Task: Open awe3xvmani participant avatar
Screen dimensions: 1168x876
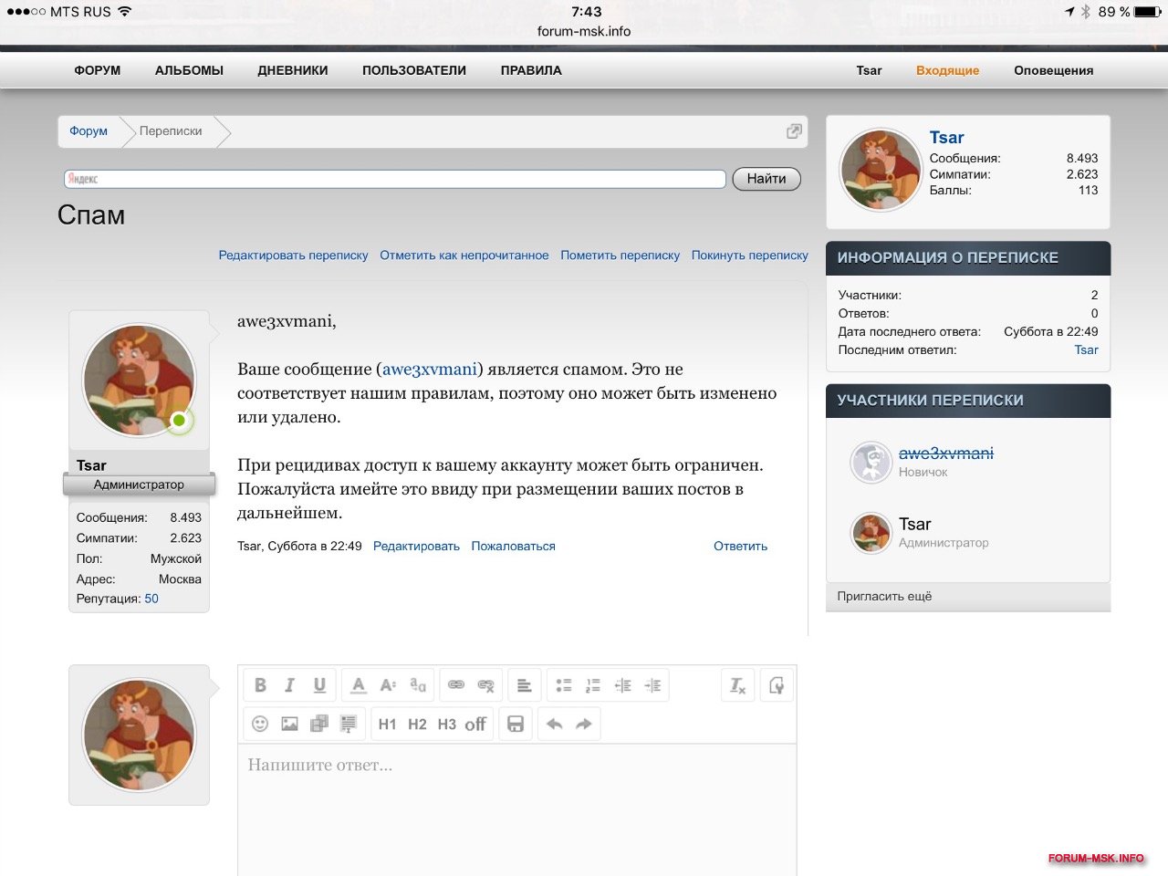Action: [871, 463]
